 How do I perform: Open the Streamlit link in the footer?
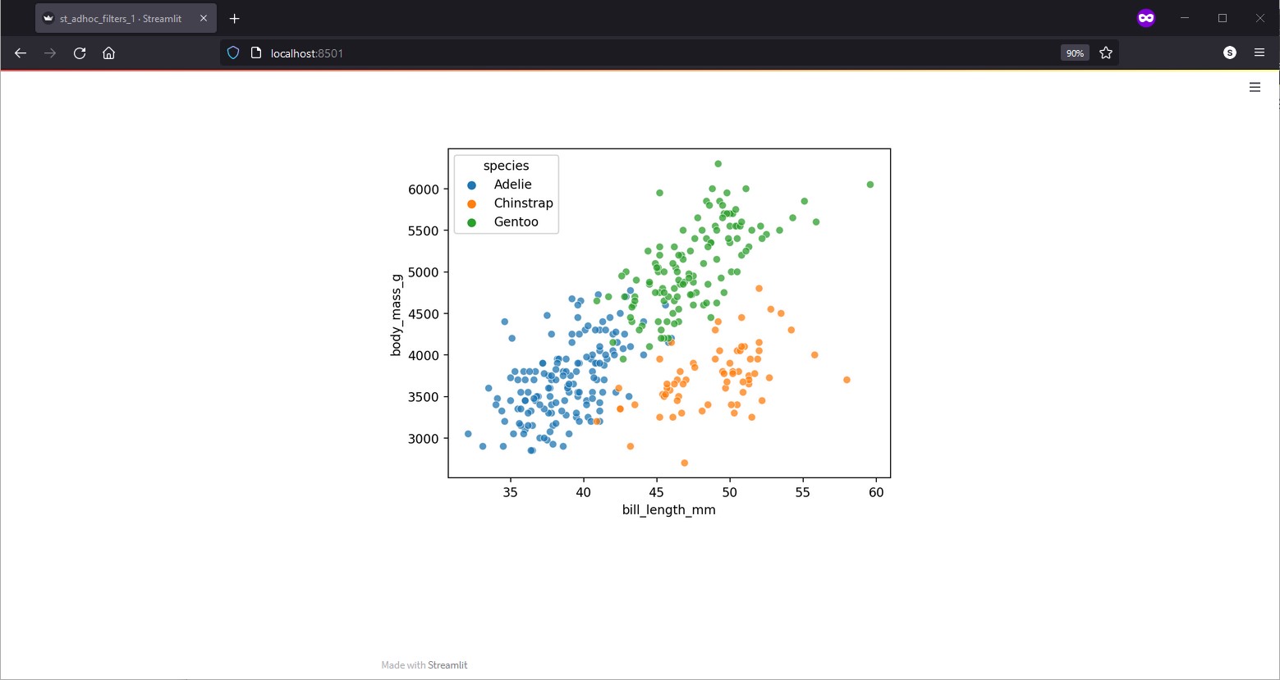point(447,665)
